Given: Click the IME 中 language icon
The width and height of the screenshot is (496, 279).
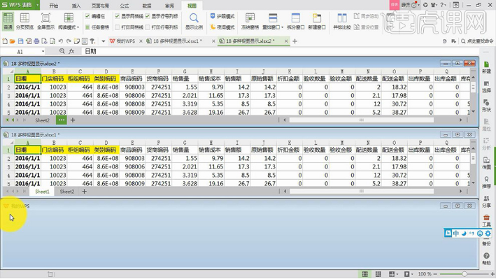Looking at the screenshot, I should coord(456,234).
